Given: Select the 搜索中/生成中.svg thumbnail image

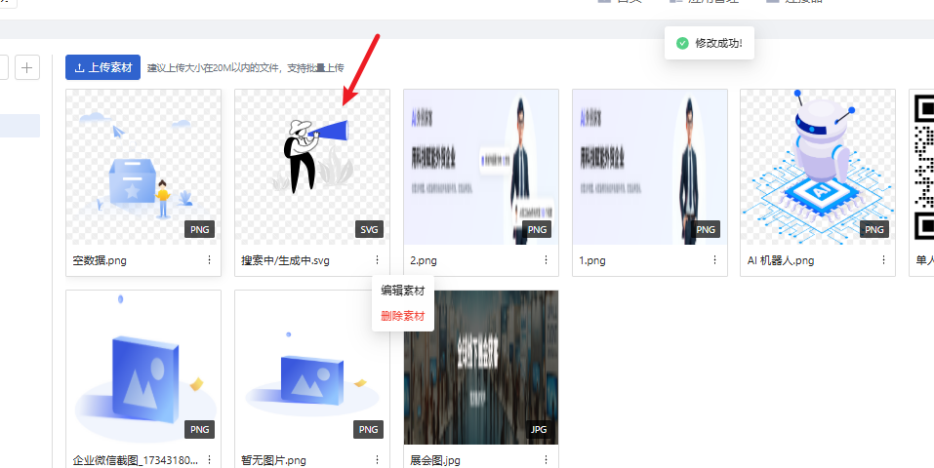Looking at the screenshot, I should pyautogui.click(x=312, y=167).
